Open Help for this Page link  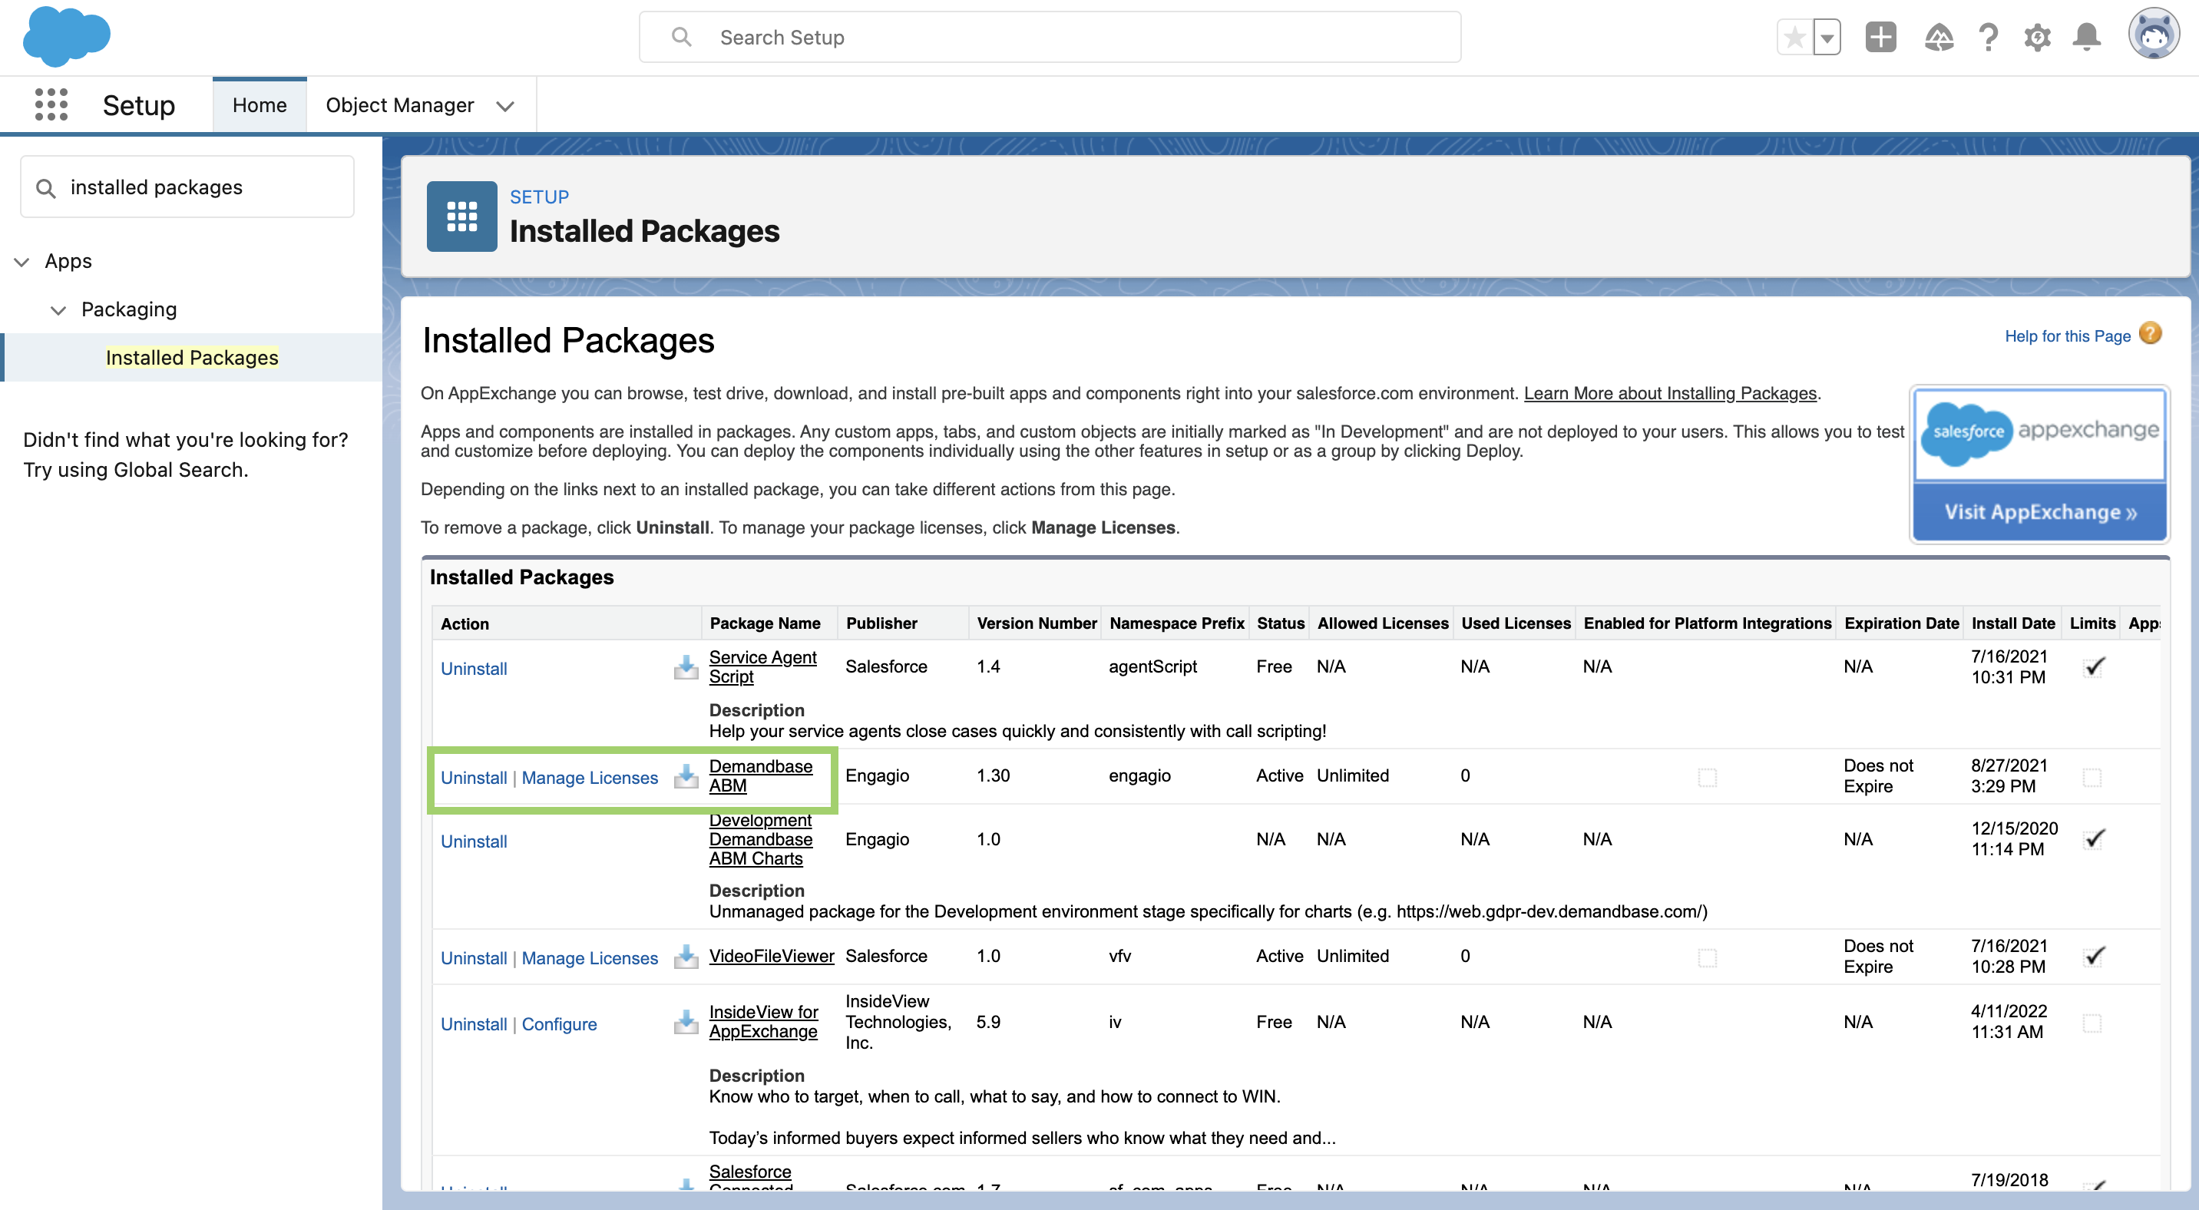[2067, 336]
